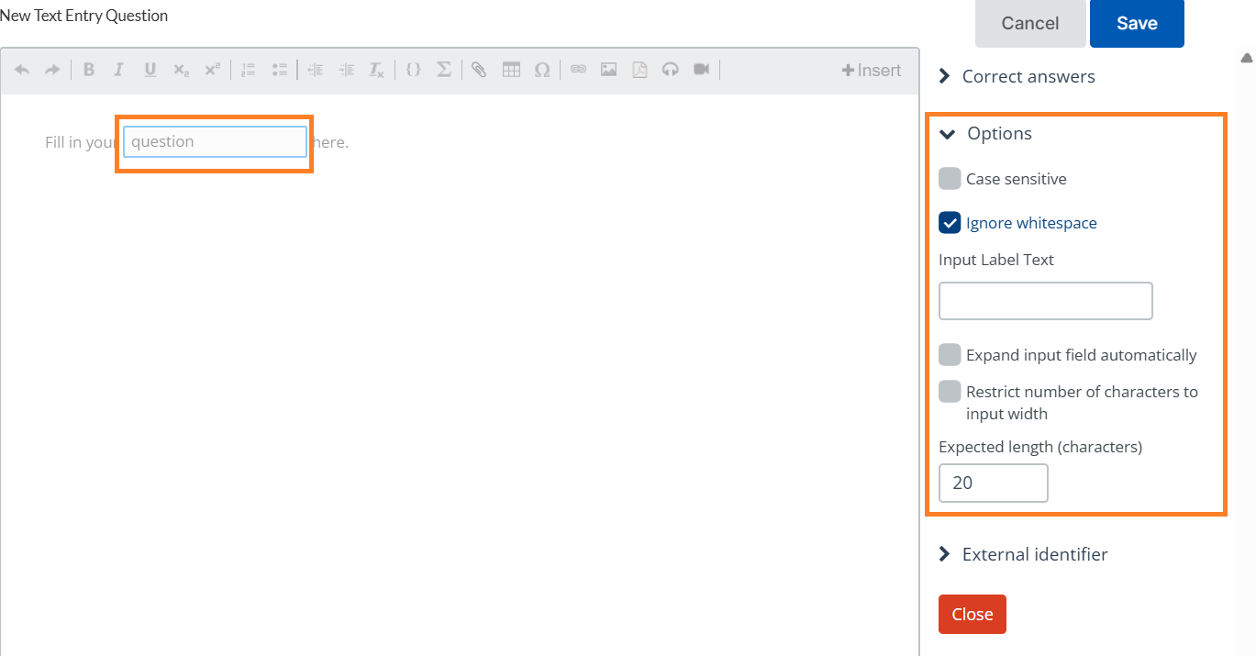
Task: Click the red Close button
Action: (973, 615)
